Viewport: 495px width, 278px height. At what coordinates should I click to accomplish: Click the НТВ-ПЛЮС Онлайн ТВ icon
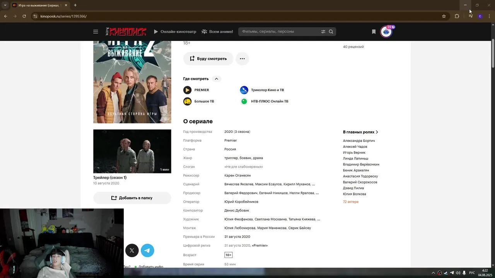[x=244, y=101]
